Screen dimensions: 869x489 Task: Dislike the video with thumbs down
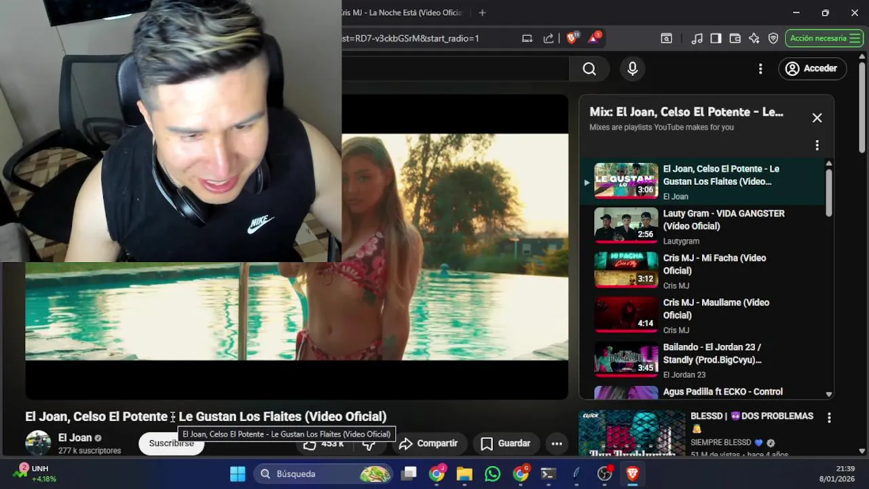click(x=370, y=443)
